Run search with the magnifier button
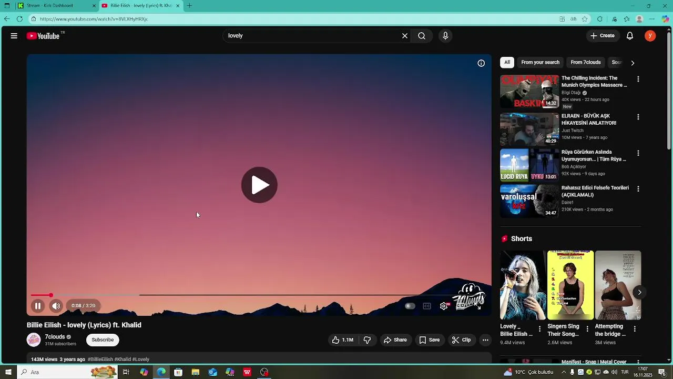Screen dimensions: 673x379 [422, 36]
